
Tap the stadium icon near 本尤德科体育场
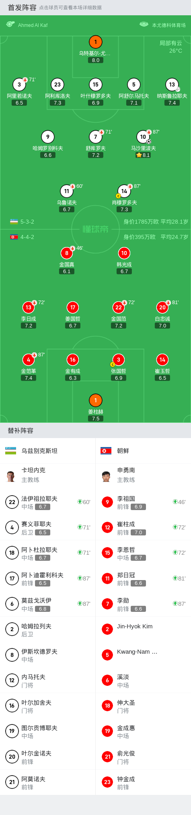click(144, 25)
